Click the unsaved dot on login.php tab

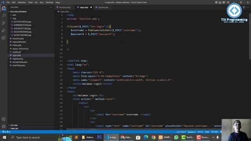coord(91,7)
